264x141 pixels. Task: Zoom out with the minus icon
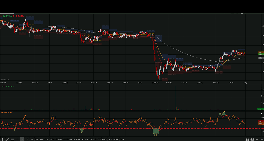(257, 139)
